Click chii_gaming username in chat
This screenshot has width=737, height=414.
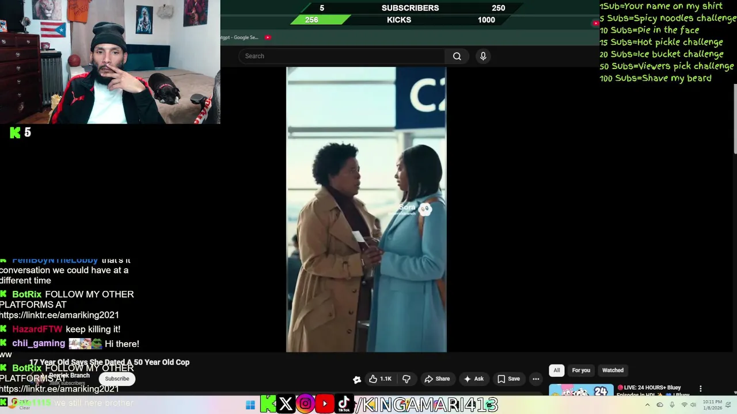39,343
